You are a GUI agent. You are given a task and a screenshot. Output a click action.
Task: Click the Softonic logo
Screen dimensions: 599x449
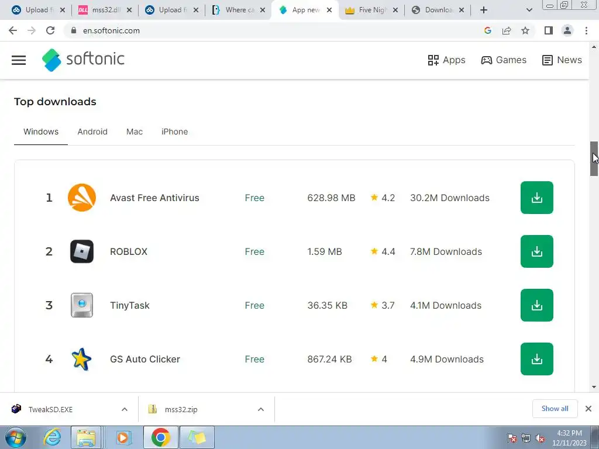tap(83, 60)
